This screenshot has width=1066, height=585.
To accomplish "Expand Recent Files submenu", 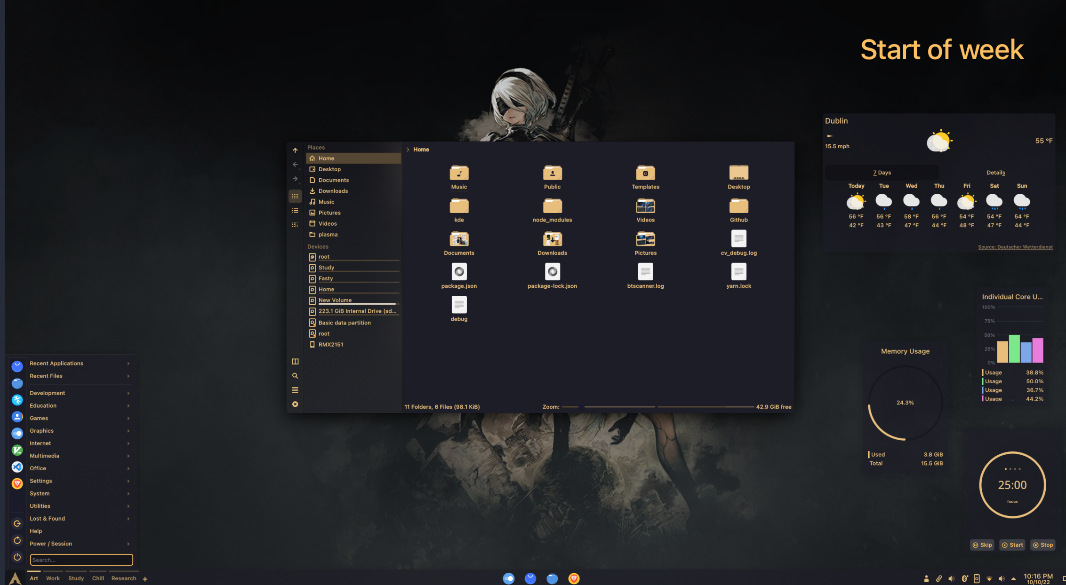I will tap(80, 376).
